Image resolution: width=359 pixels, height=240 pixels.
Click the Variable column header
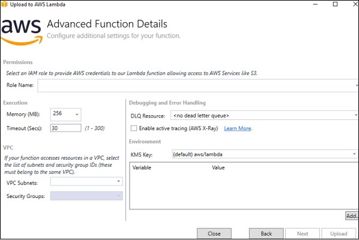tap(142, 167)
